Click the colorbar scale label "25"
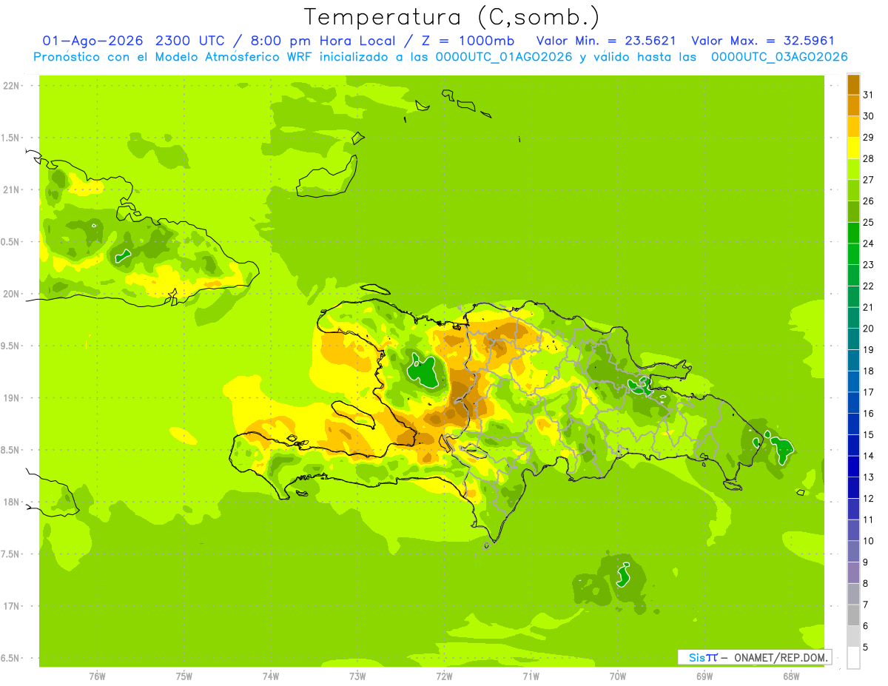 click(868, 223)
